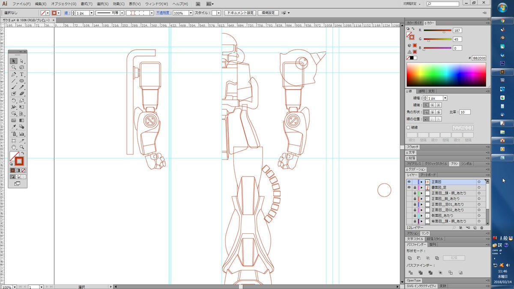Select the Selection (black arrow) tool
Image resolution: width=514 pixels, height=289 pixels.
(x=14, y=61)
